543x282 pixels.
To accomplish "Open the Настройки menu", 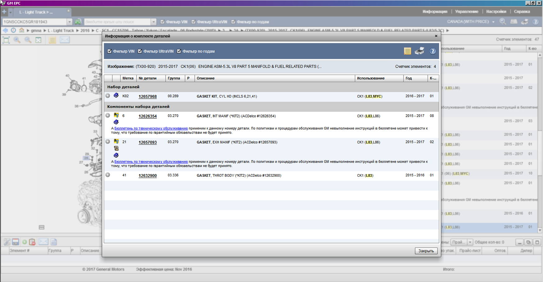I will click(x=496, y=11).
